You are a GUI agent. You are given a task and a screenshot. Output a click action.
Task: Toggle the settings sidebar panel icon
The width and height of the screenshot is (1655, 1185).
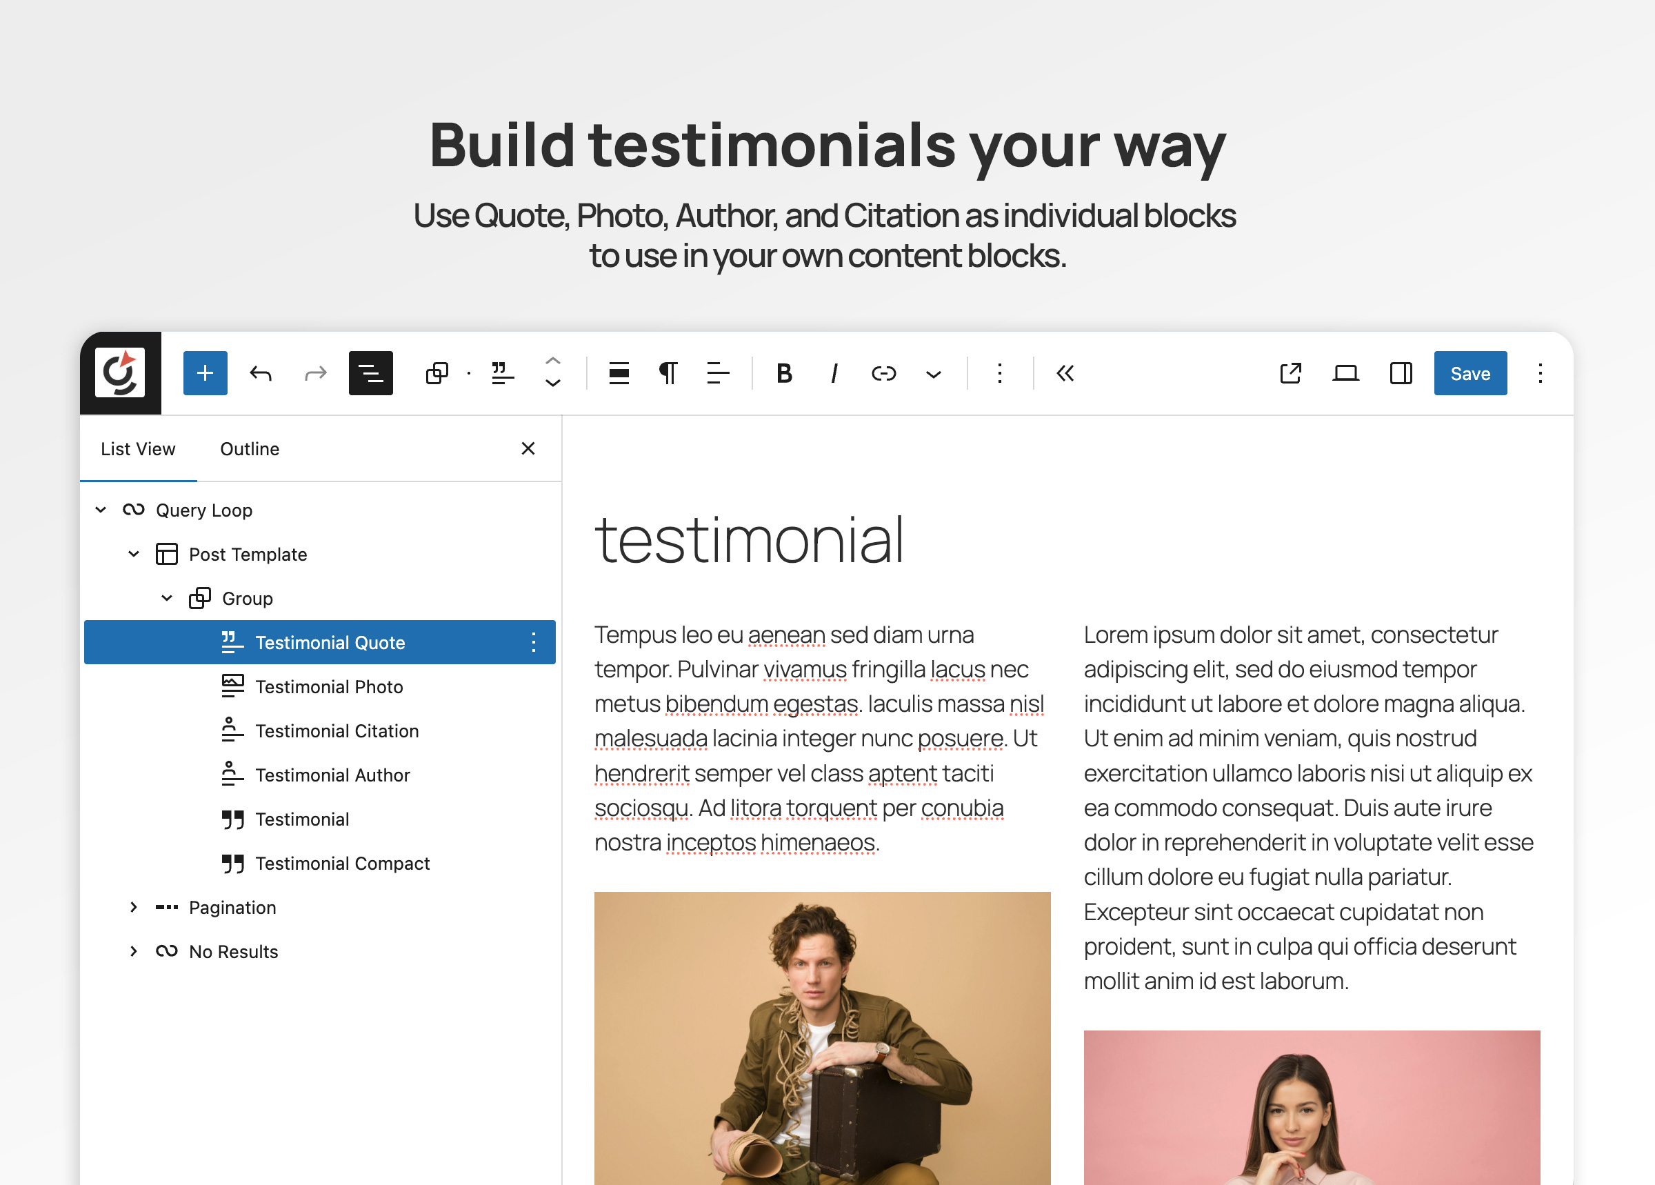click(1400, 373)
